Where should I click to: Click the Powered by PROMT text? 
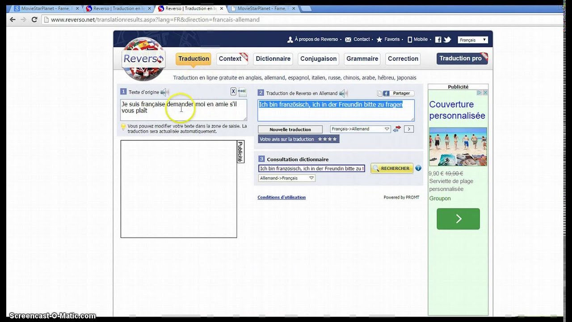click(401, 197)
